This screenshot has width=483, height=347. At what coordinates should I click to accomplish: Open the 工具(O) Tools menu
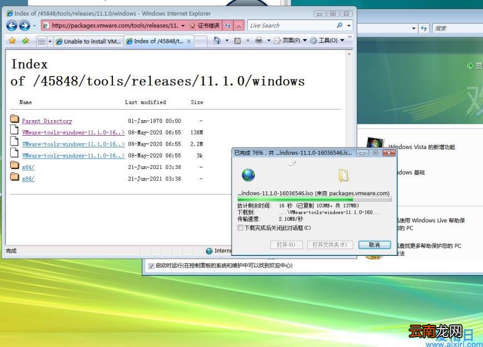pyautogui.click(x=327, y=41)
